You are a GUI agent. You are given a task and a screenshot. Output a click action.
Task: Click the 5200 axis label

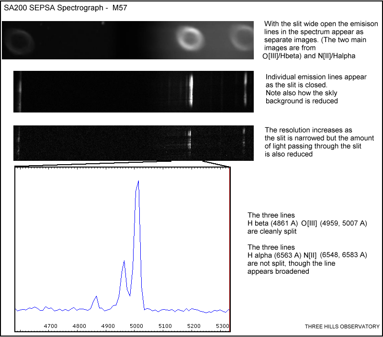194,326
